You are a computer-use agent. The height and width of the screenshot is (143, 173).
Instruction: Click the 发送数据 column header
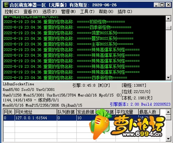tap(86, 112)
